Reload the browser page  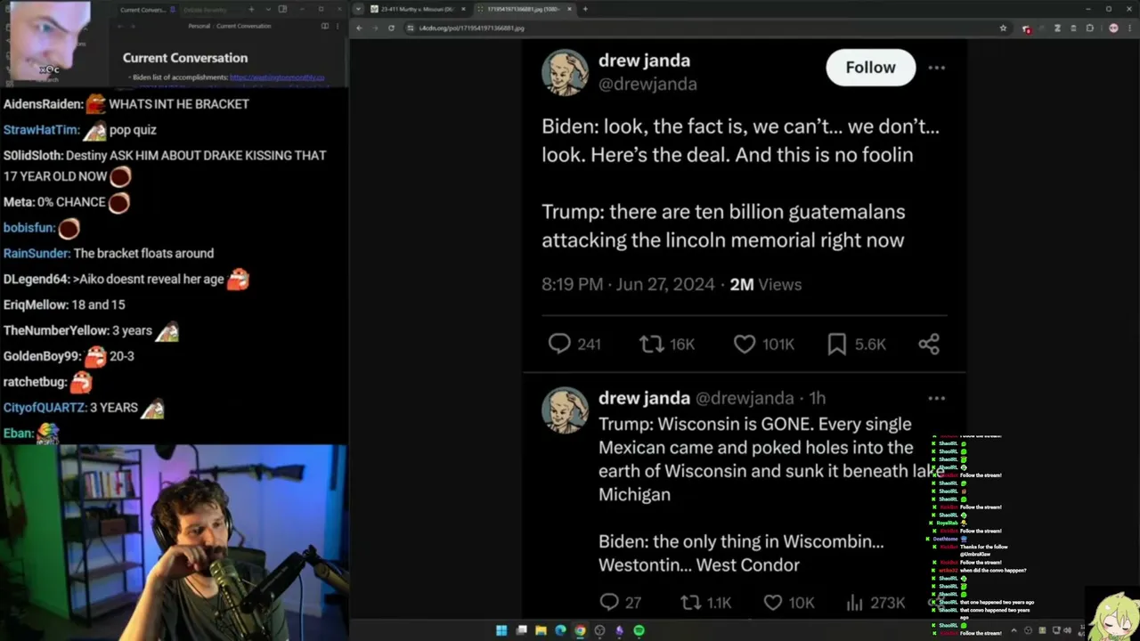tap(391, 28)
